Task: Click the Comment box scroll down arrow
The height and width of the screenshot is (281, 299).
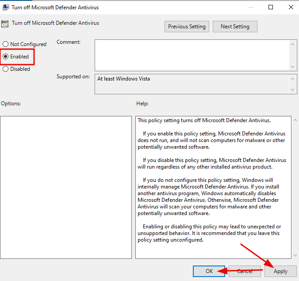Action: tap(292, 67)
